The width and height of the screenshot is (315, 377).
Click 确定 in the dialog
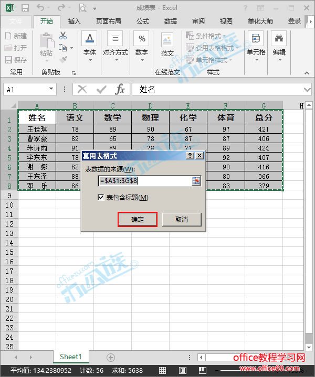click(x=138, y=219)
